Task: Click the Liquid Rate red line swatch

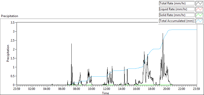Action: [x=199, y=9]
